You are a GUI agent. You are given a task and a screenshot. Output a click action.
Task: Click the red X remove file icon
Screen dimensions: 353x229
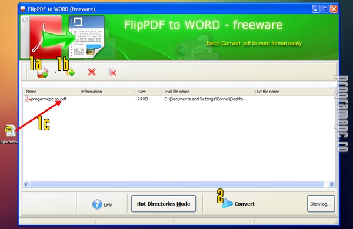point(92,72)
